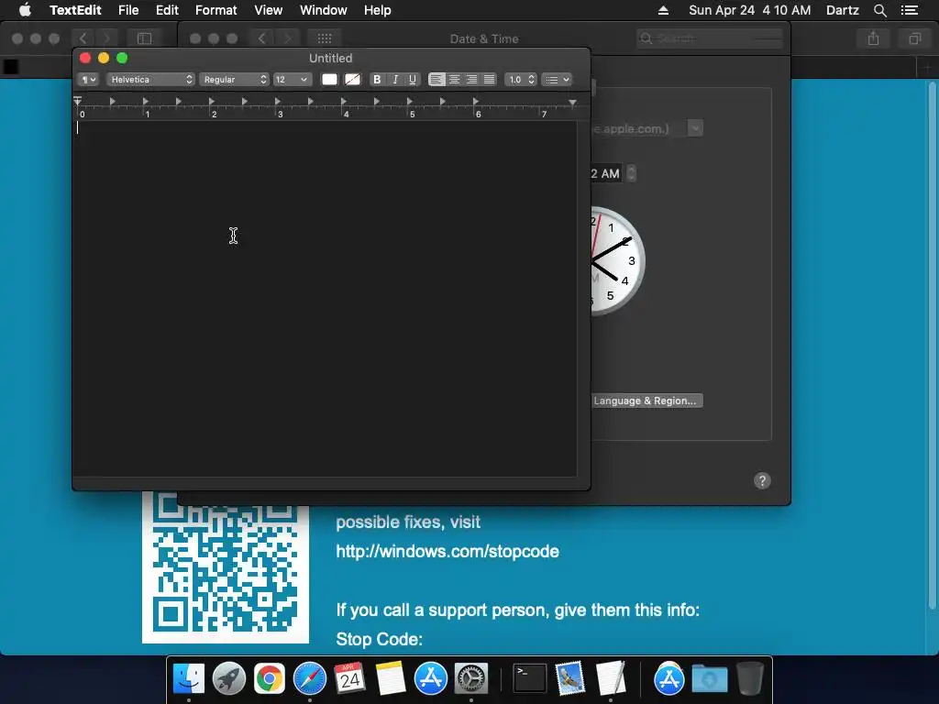Click the Dartz user name in menu bar
Viewport: 939px width, 704px height.
click(x=842, y=10)
